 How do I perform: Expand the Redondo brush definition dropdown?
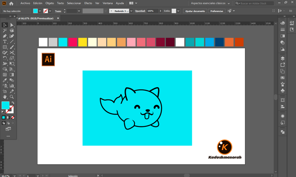[x=131, y=11]
